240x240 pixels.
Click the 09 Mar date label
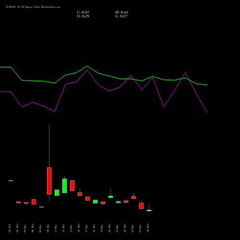[40, 228]
